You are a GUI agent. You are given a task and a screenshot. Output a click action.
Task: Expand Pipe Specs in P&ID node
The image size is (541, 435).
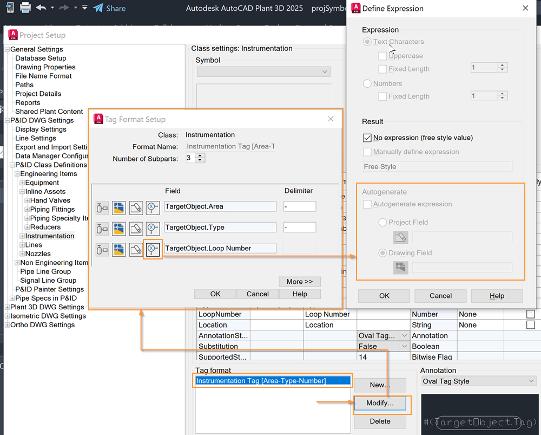(x=12, y=298)
